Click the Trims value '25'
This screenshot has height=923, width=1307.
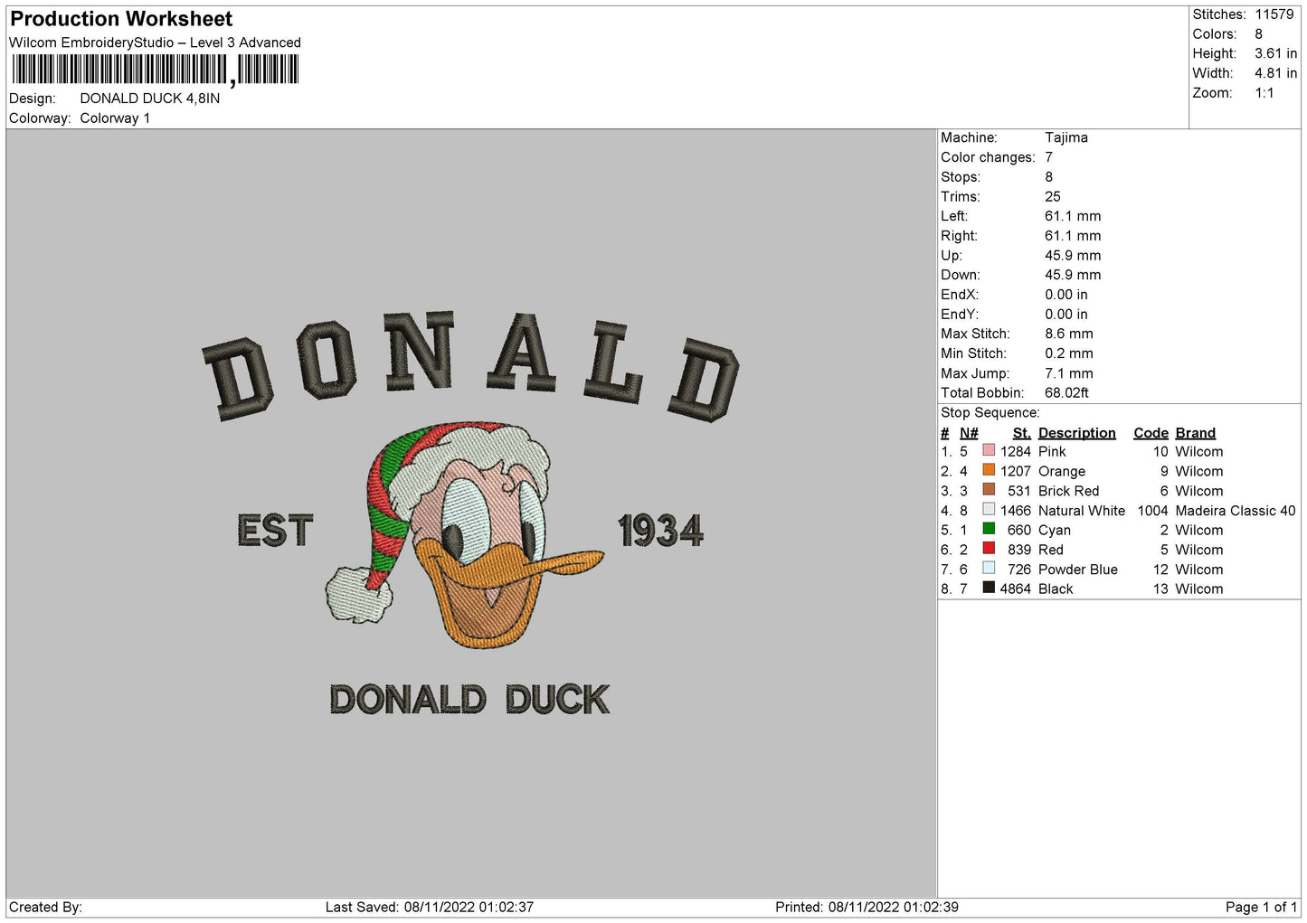(1052, 196)
